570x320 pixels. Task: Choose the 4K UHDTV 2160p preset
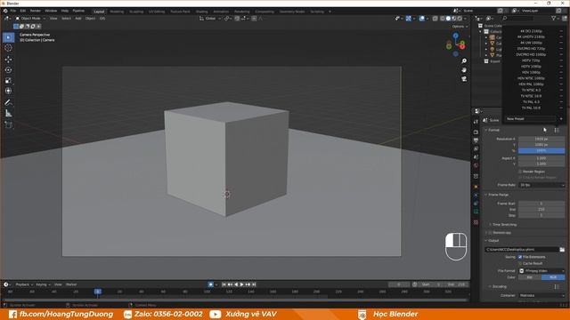click(x=531, y=36)
